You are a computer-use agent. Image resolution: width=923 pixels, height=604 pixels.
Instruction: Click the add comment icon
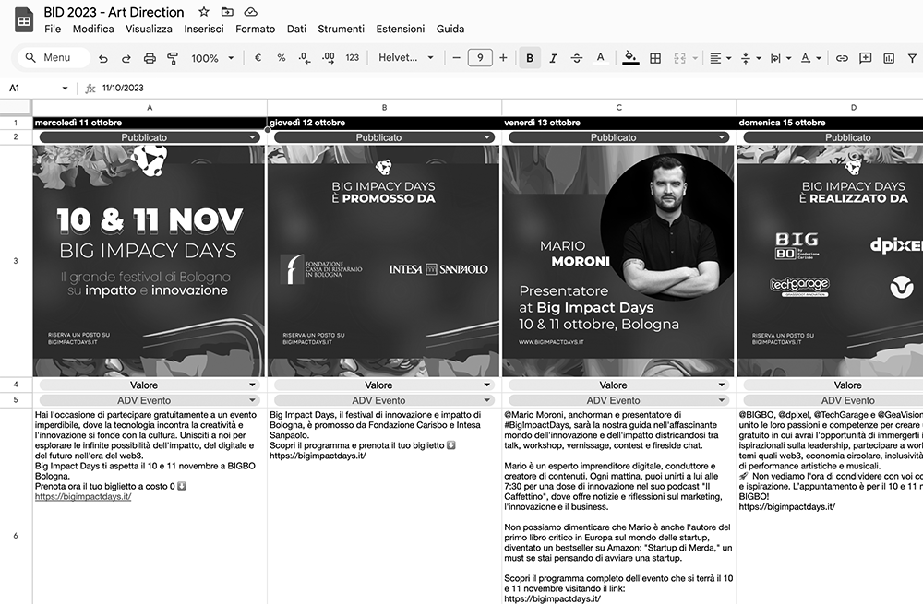coord(865,58)
